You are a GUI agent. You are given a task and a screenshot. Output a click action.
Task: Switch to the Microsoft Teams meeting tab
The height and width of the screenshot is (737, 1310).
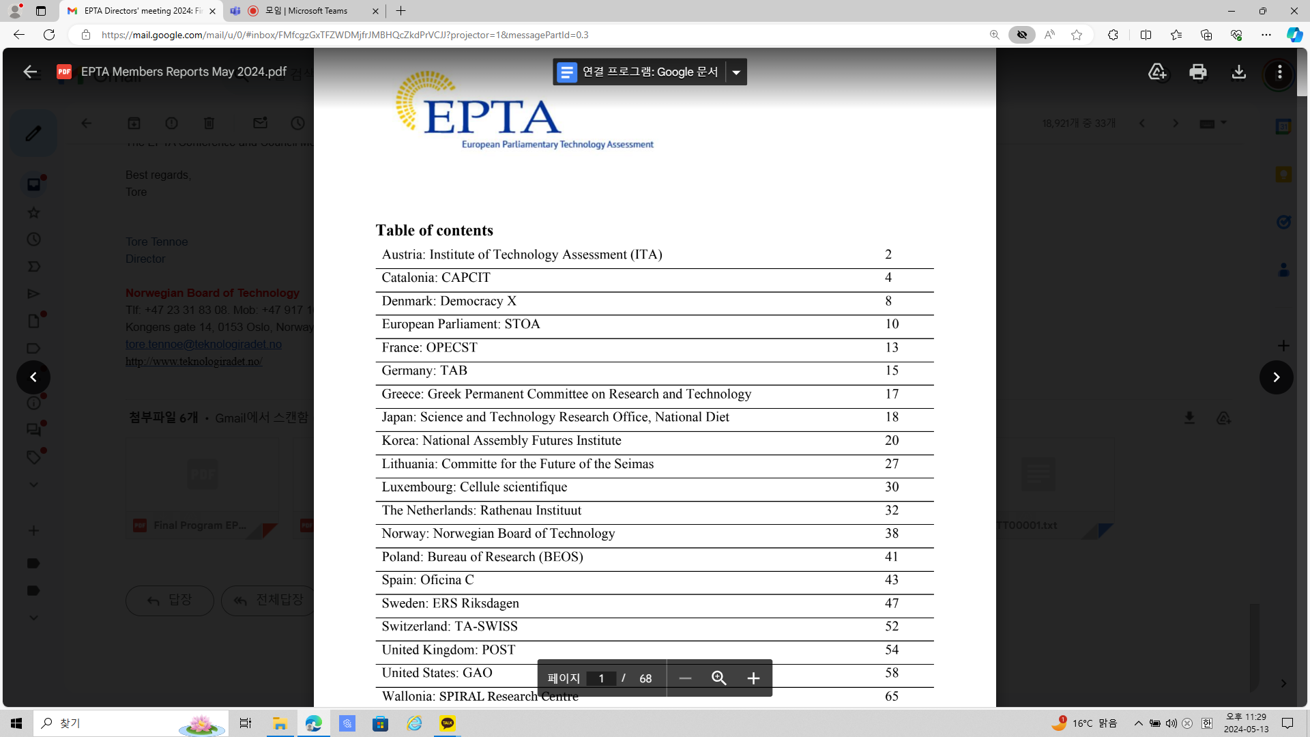[x=305, y=11]
